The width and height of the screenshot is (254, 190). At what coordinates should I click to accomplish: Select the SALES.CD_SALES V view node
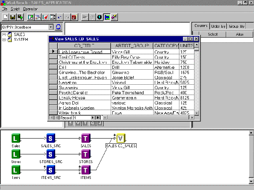(121, 139)
